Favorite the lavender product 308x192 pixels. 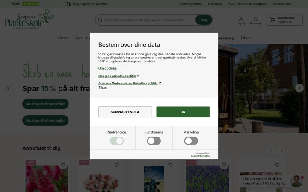(x=224, y=165)
